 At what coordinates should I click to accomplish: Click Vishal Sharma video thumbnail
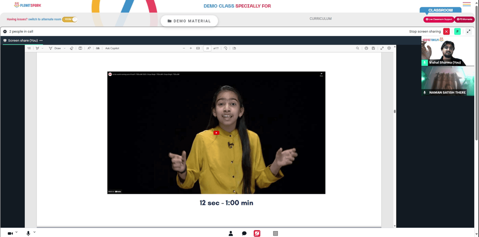click(x=448, y=51)
